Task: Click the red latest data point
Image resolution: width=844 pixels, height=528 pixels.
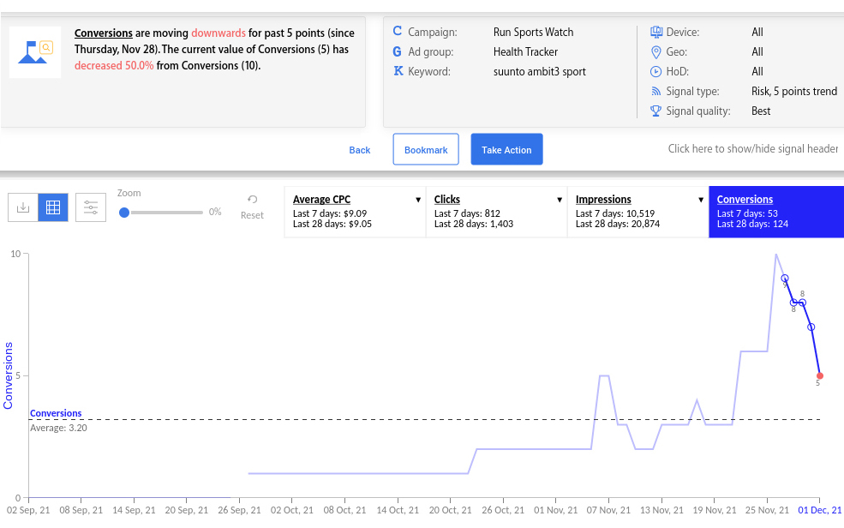Action: [x=820, y=375]
